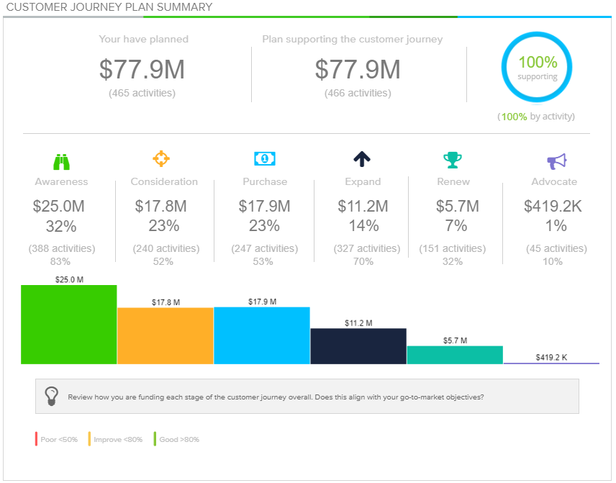Select the green $25.0 M Awareness bar

pos(69,325)
